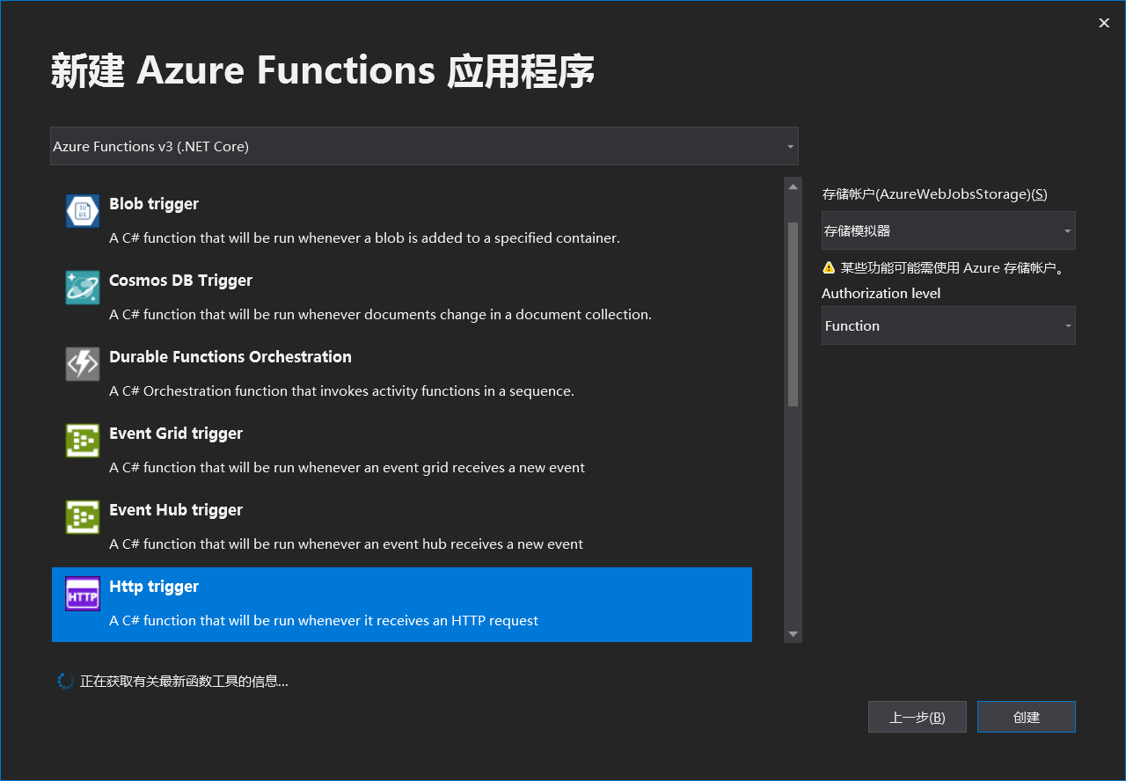Click the template list scrollbar thumb
Viewport: 1126px width, 781px height.
pyautogui.click(x=793, y=314)
